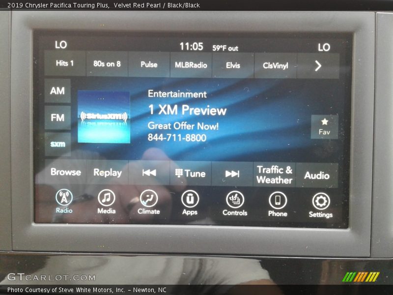Skip to previous channel
The width and height of the screenshot is (393, 295).
(x=149, y=173)
